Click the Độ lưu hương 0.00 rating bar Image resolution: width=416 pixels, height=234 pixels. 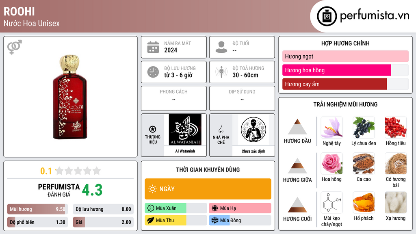(x=103, y=209)
